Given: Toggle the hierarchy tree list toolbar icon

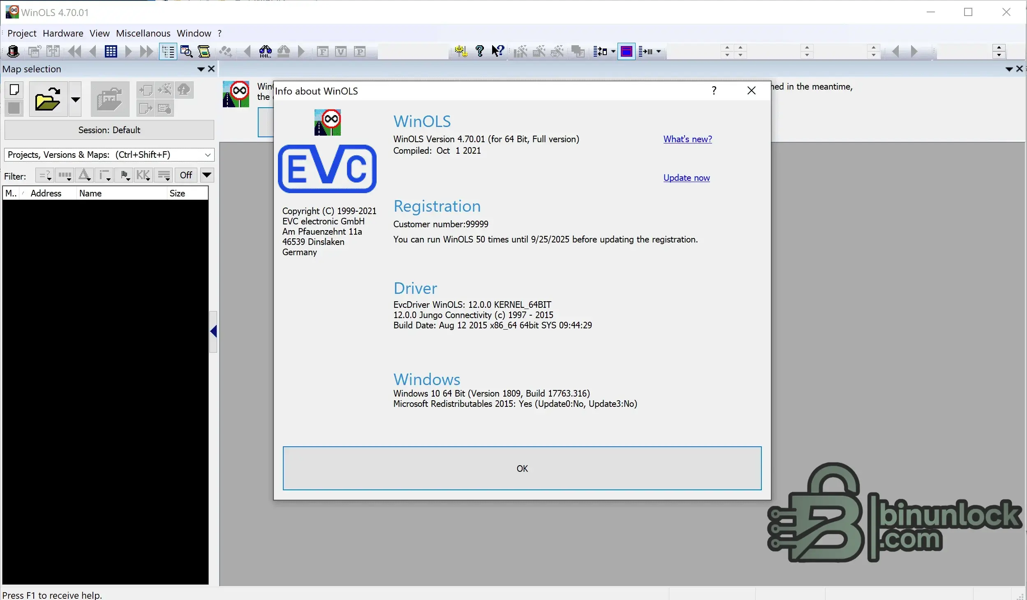Looking at the screenshot, I should point(168,51).
